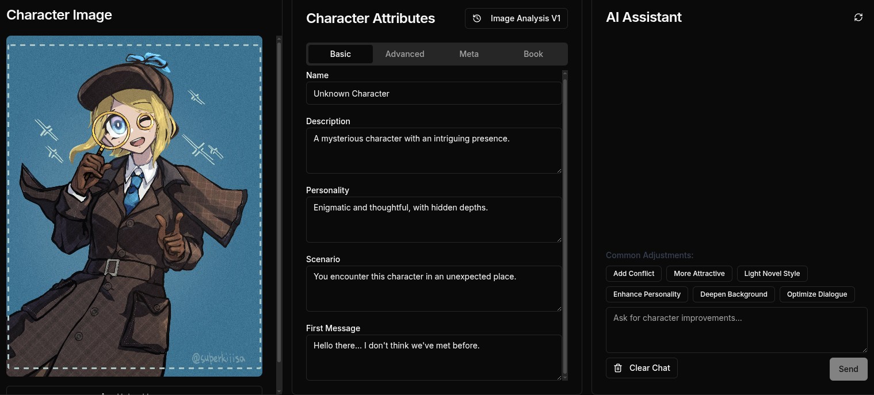
Task: Click the trash icon on Clear Chat
Action: pos(618,368)
